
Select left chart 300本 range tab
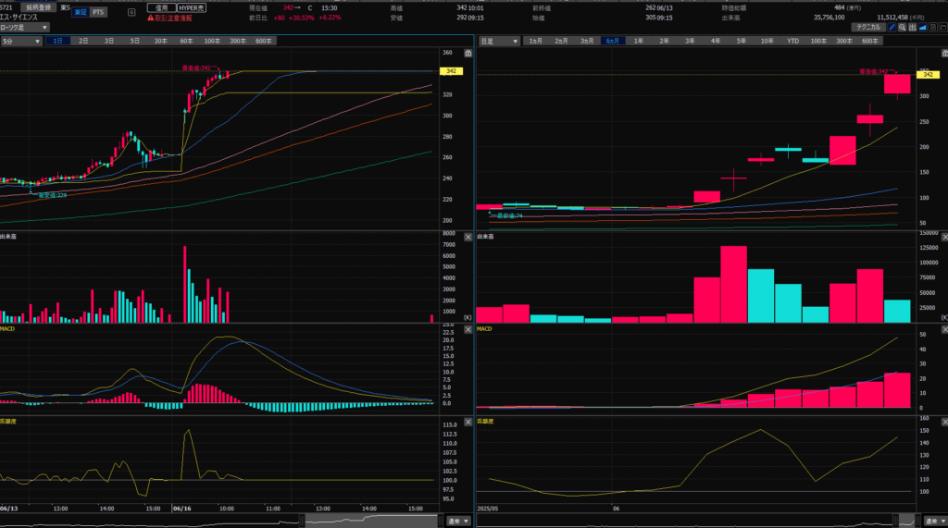[238, 41]
